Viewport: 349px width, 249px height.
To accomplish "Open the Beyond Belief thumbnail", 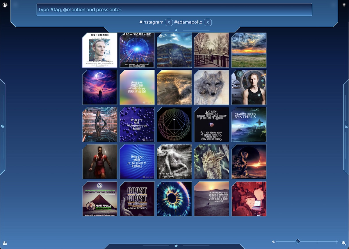I will [137, 50].
